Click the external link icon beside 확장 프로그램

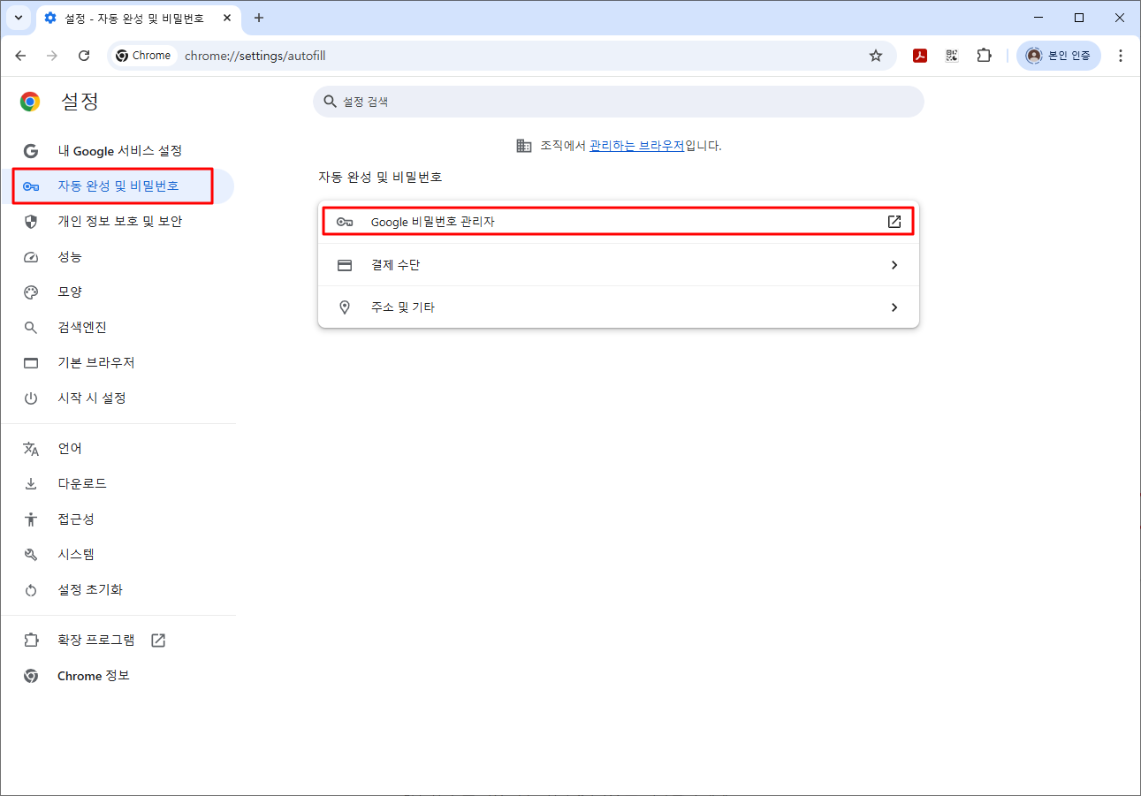click(158, 641)
